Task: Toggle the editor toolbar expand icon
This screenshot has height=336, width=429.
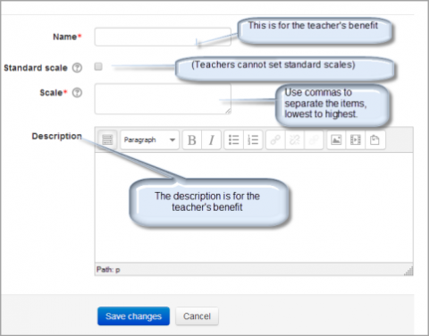Action: click(107, 139)
